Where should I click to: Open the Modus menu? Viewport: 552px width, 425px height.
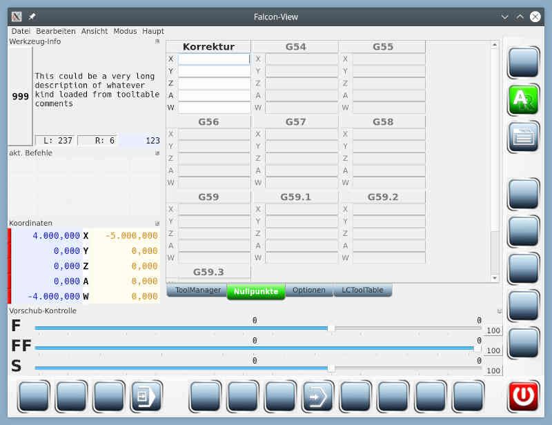click(125, 31)
